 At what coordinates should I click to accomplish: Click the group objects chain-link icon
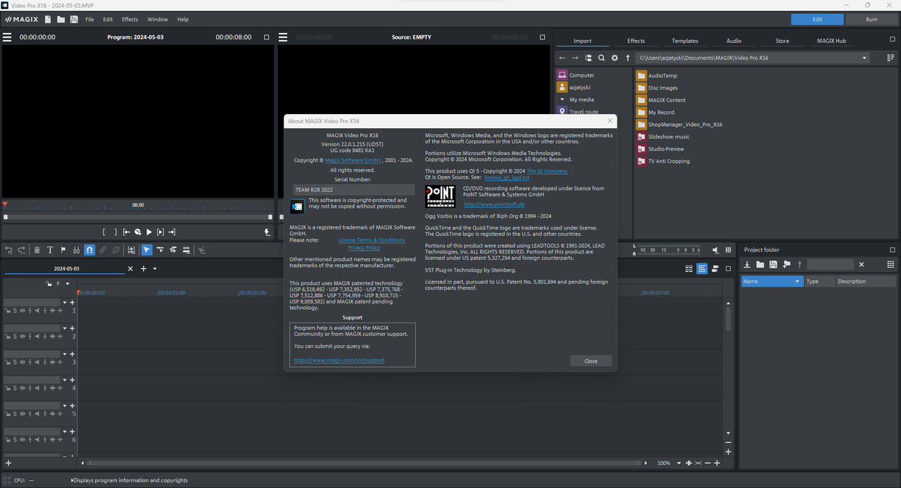click(103, 250)
